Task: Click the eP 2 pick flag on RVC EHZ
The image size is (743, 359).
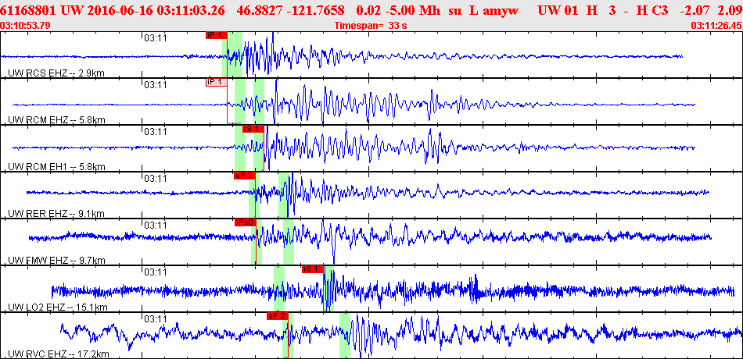Action: pos(278,316)
